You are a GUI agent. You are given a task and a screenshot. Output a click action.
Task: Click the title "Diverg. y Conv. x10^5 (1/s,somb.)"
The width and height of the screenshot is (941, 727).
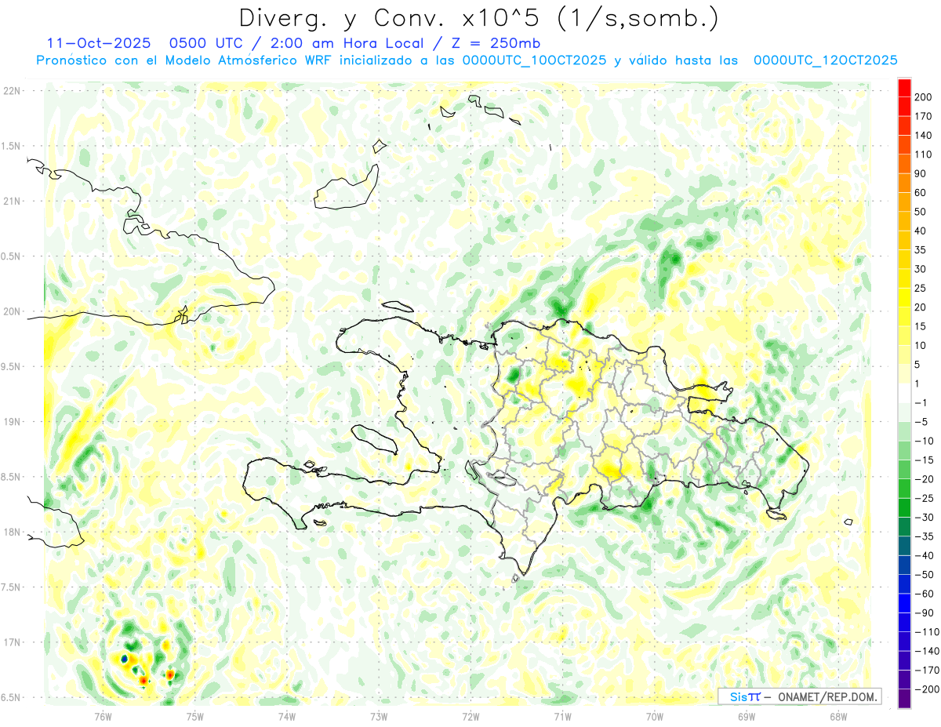478,18
